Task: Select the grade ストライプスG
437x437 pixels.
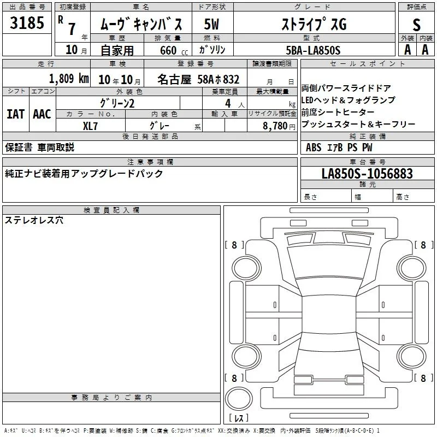Action: pos(314,24)
